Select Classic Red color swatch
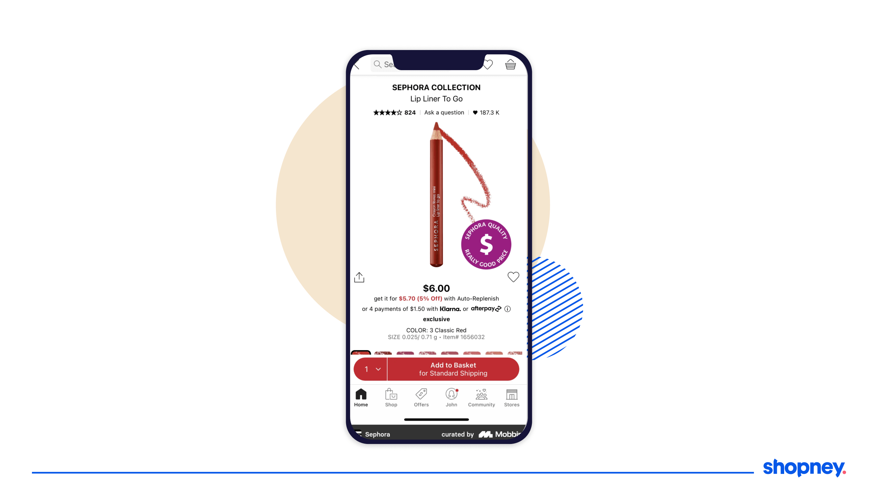Image resolution: width=878 pixels, height=494 pixels. coord(362,352)
